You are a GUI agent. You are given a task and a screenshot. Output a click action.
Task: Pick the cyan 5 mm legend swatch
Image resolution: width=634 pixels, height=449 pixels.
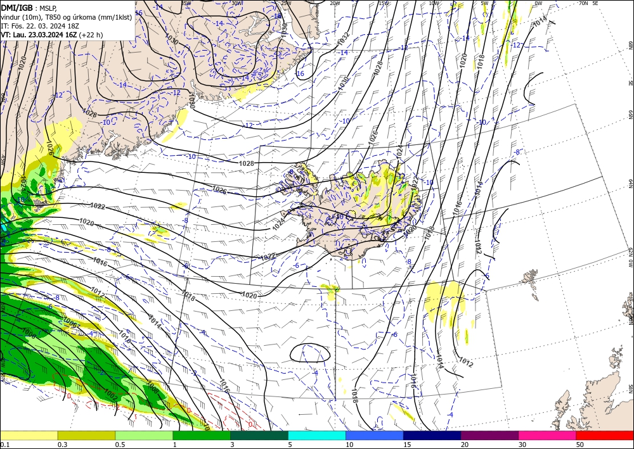coord(317,435)
